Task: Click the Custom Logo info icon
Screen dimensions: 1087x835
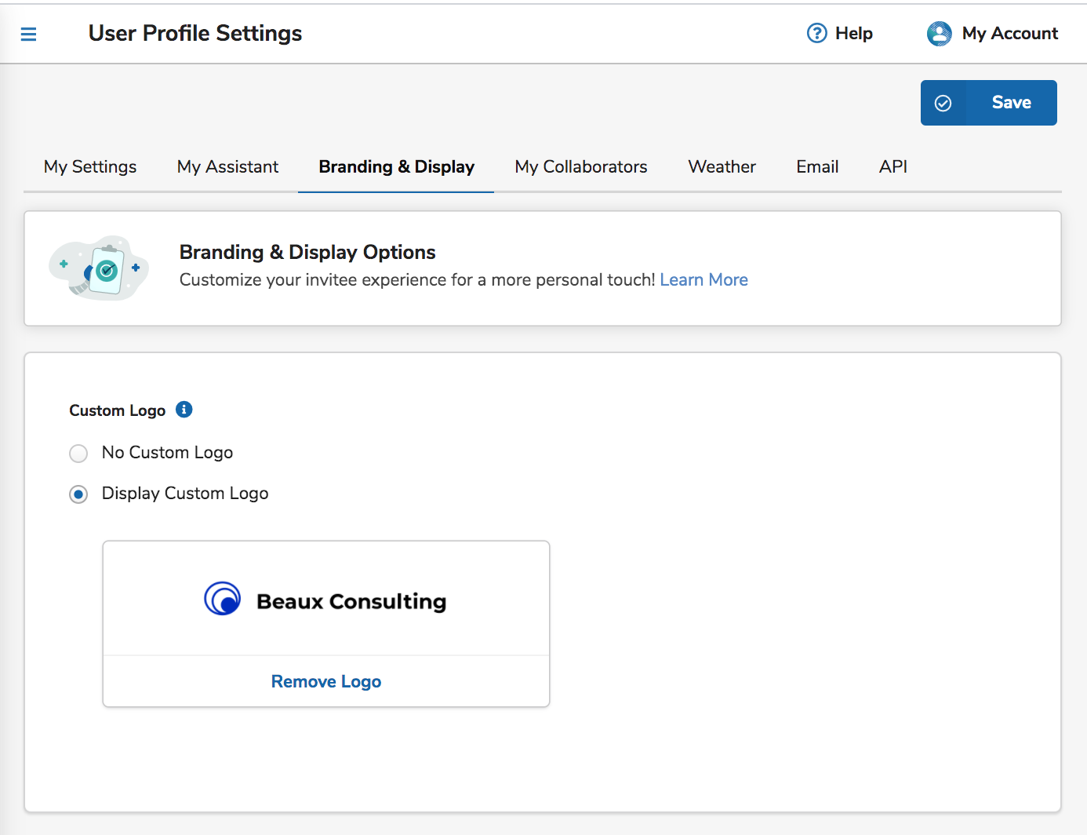Action: tap(184, 410)
